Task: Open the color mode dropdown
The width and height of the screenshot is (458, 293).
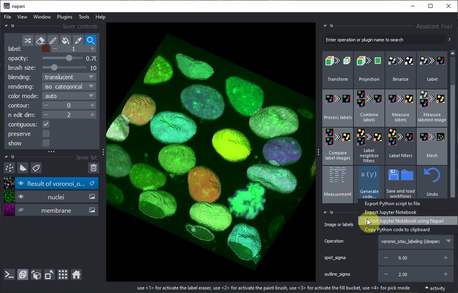Action: [69, 96]
